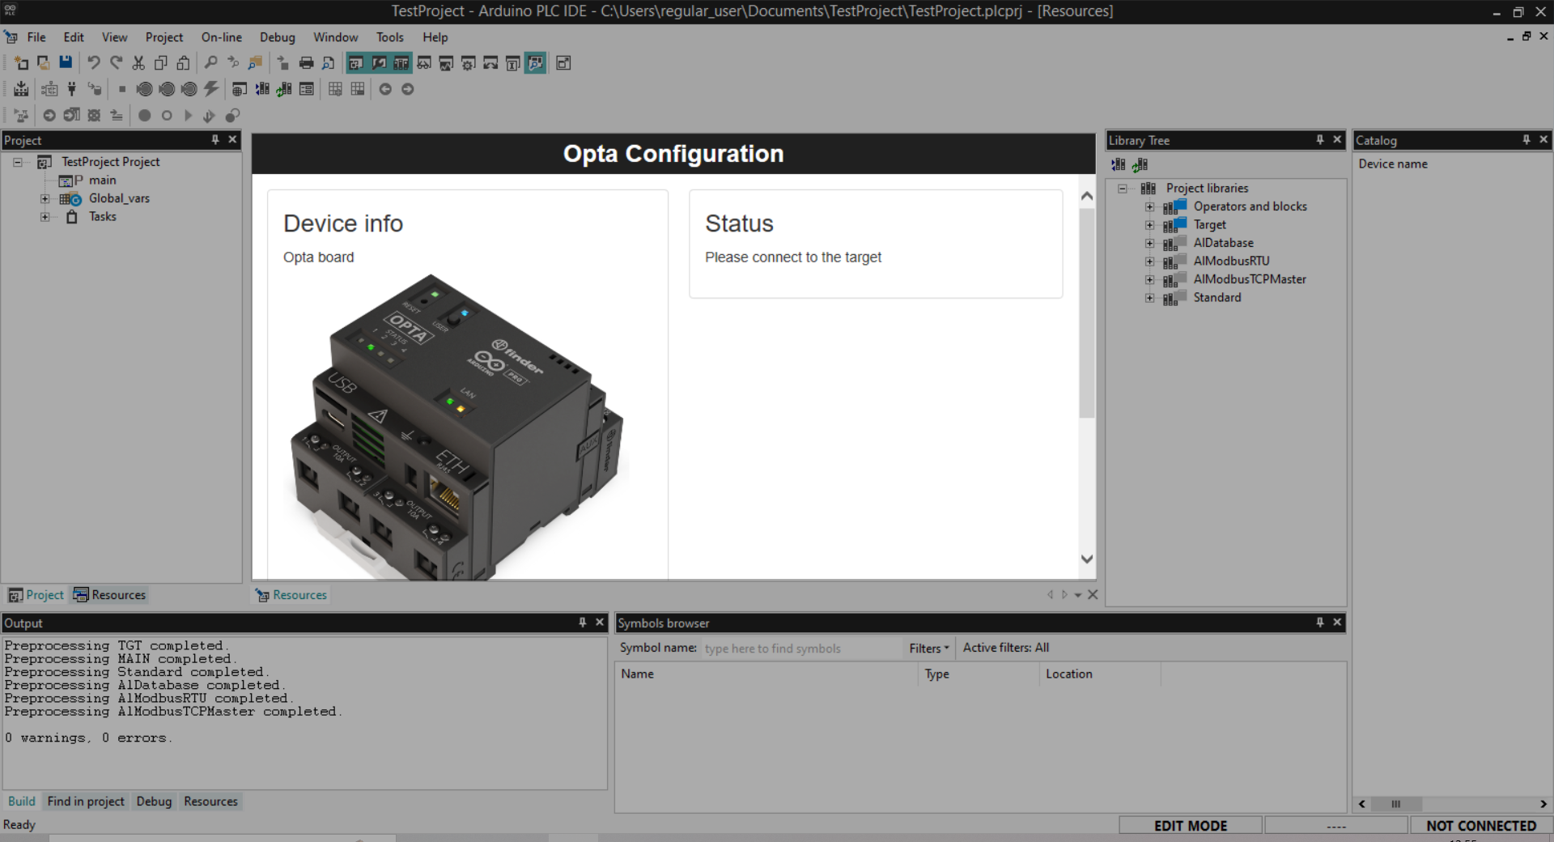Switch to Find in project output tab

(86, 802)
